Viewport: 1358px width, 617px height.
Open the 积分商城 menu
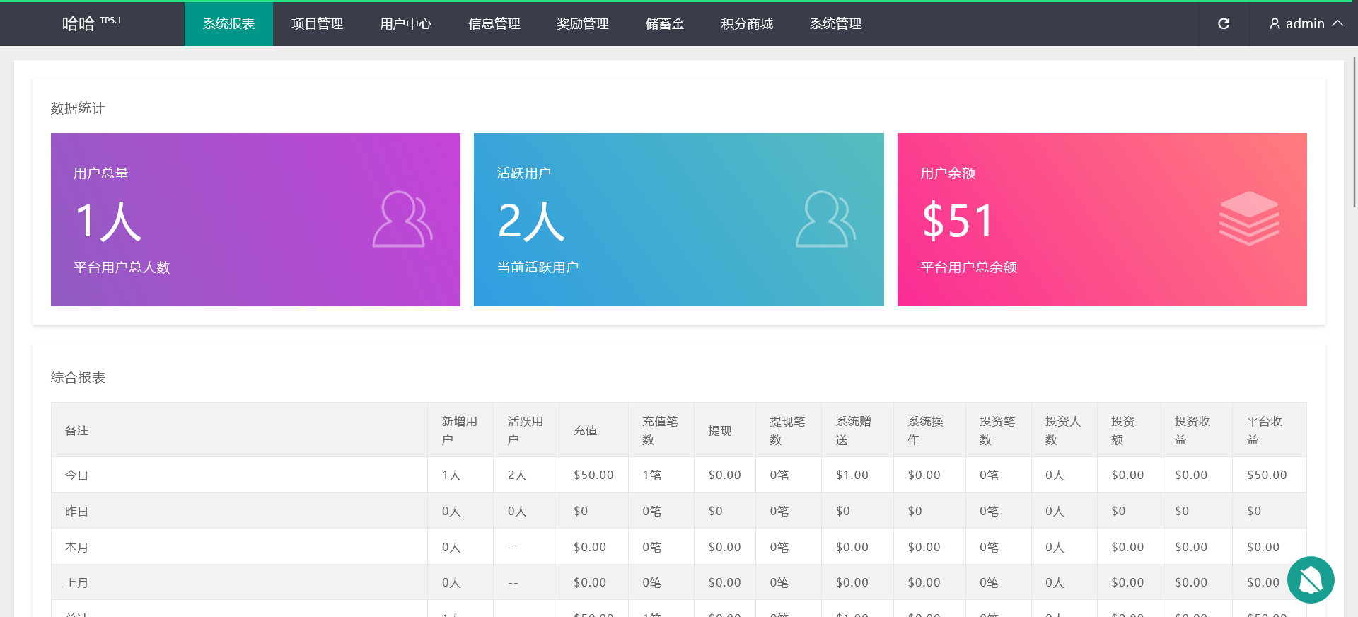[747, 24]
